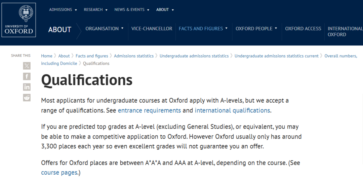The width and height of the screenshot is (363, 179).
Task: Follow the international qualifications link
Action: click(232, 110)
